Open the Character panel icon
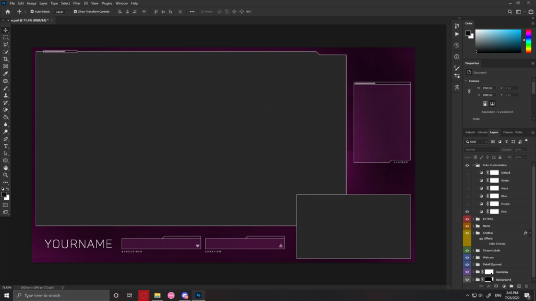This screenshot has height=301, width=536. [x=457, y=87]
